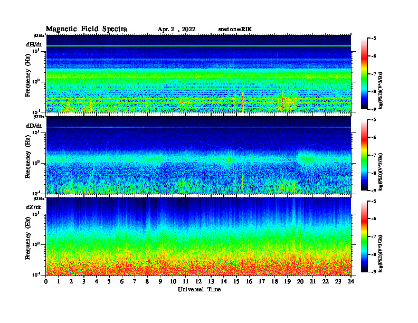Click hour tick label "3" on time axis
This screenshot has width=418, height=323.
84,281
